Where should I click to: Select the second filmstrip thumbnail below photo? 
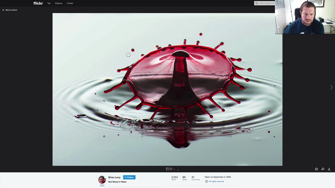point(171,169)
